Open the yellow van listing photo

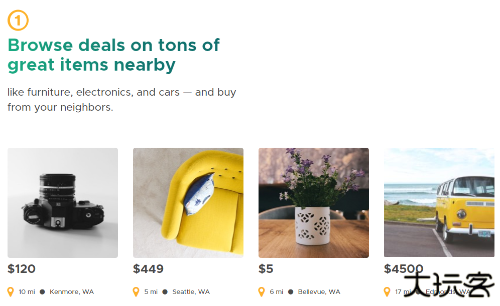[439, 202]
